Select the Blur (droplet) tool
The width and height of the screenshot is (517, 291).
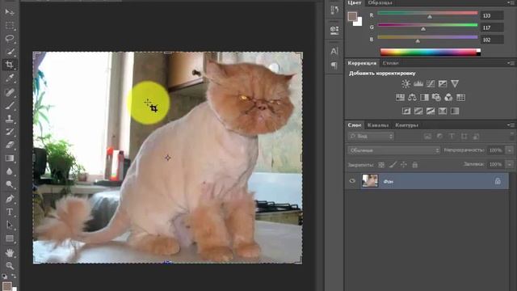[x=10, y=171]
